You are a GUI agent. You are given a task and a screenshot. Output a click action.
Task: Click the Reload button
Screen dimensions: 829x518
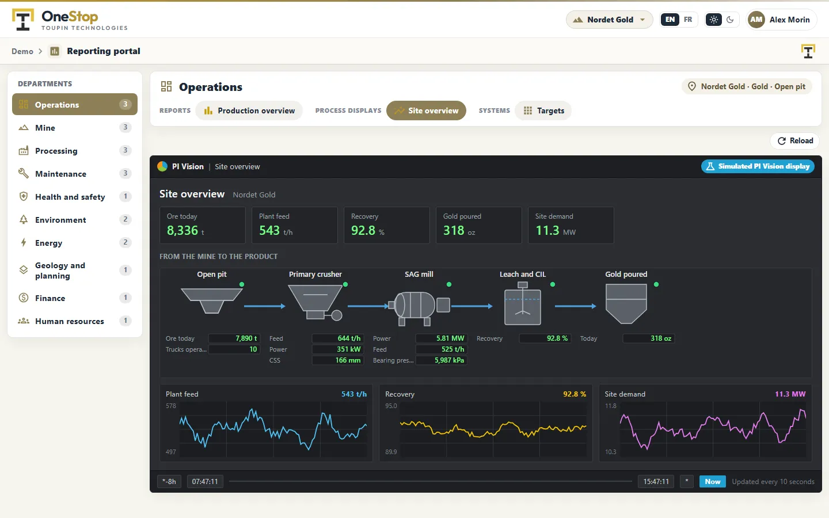[795, 140]
